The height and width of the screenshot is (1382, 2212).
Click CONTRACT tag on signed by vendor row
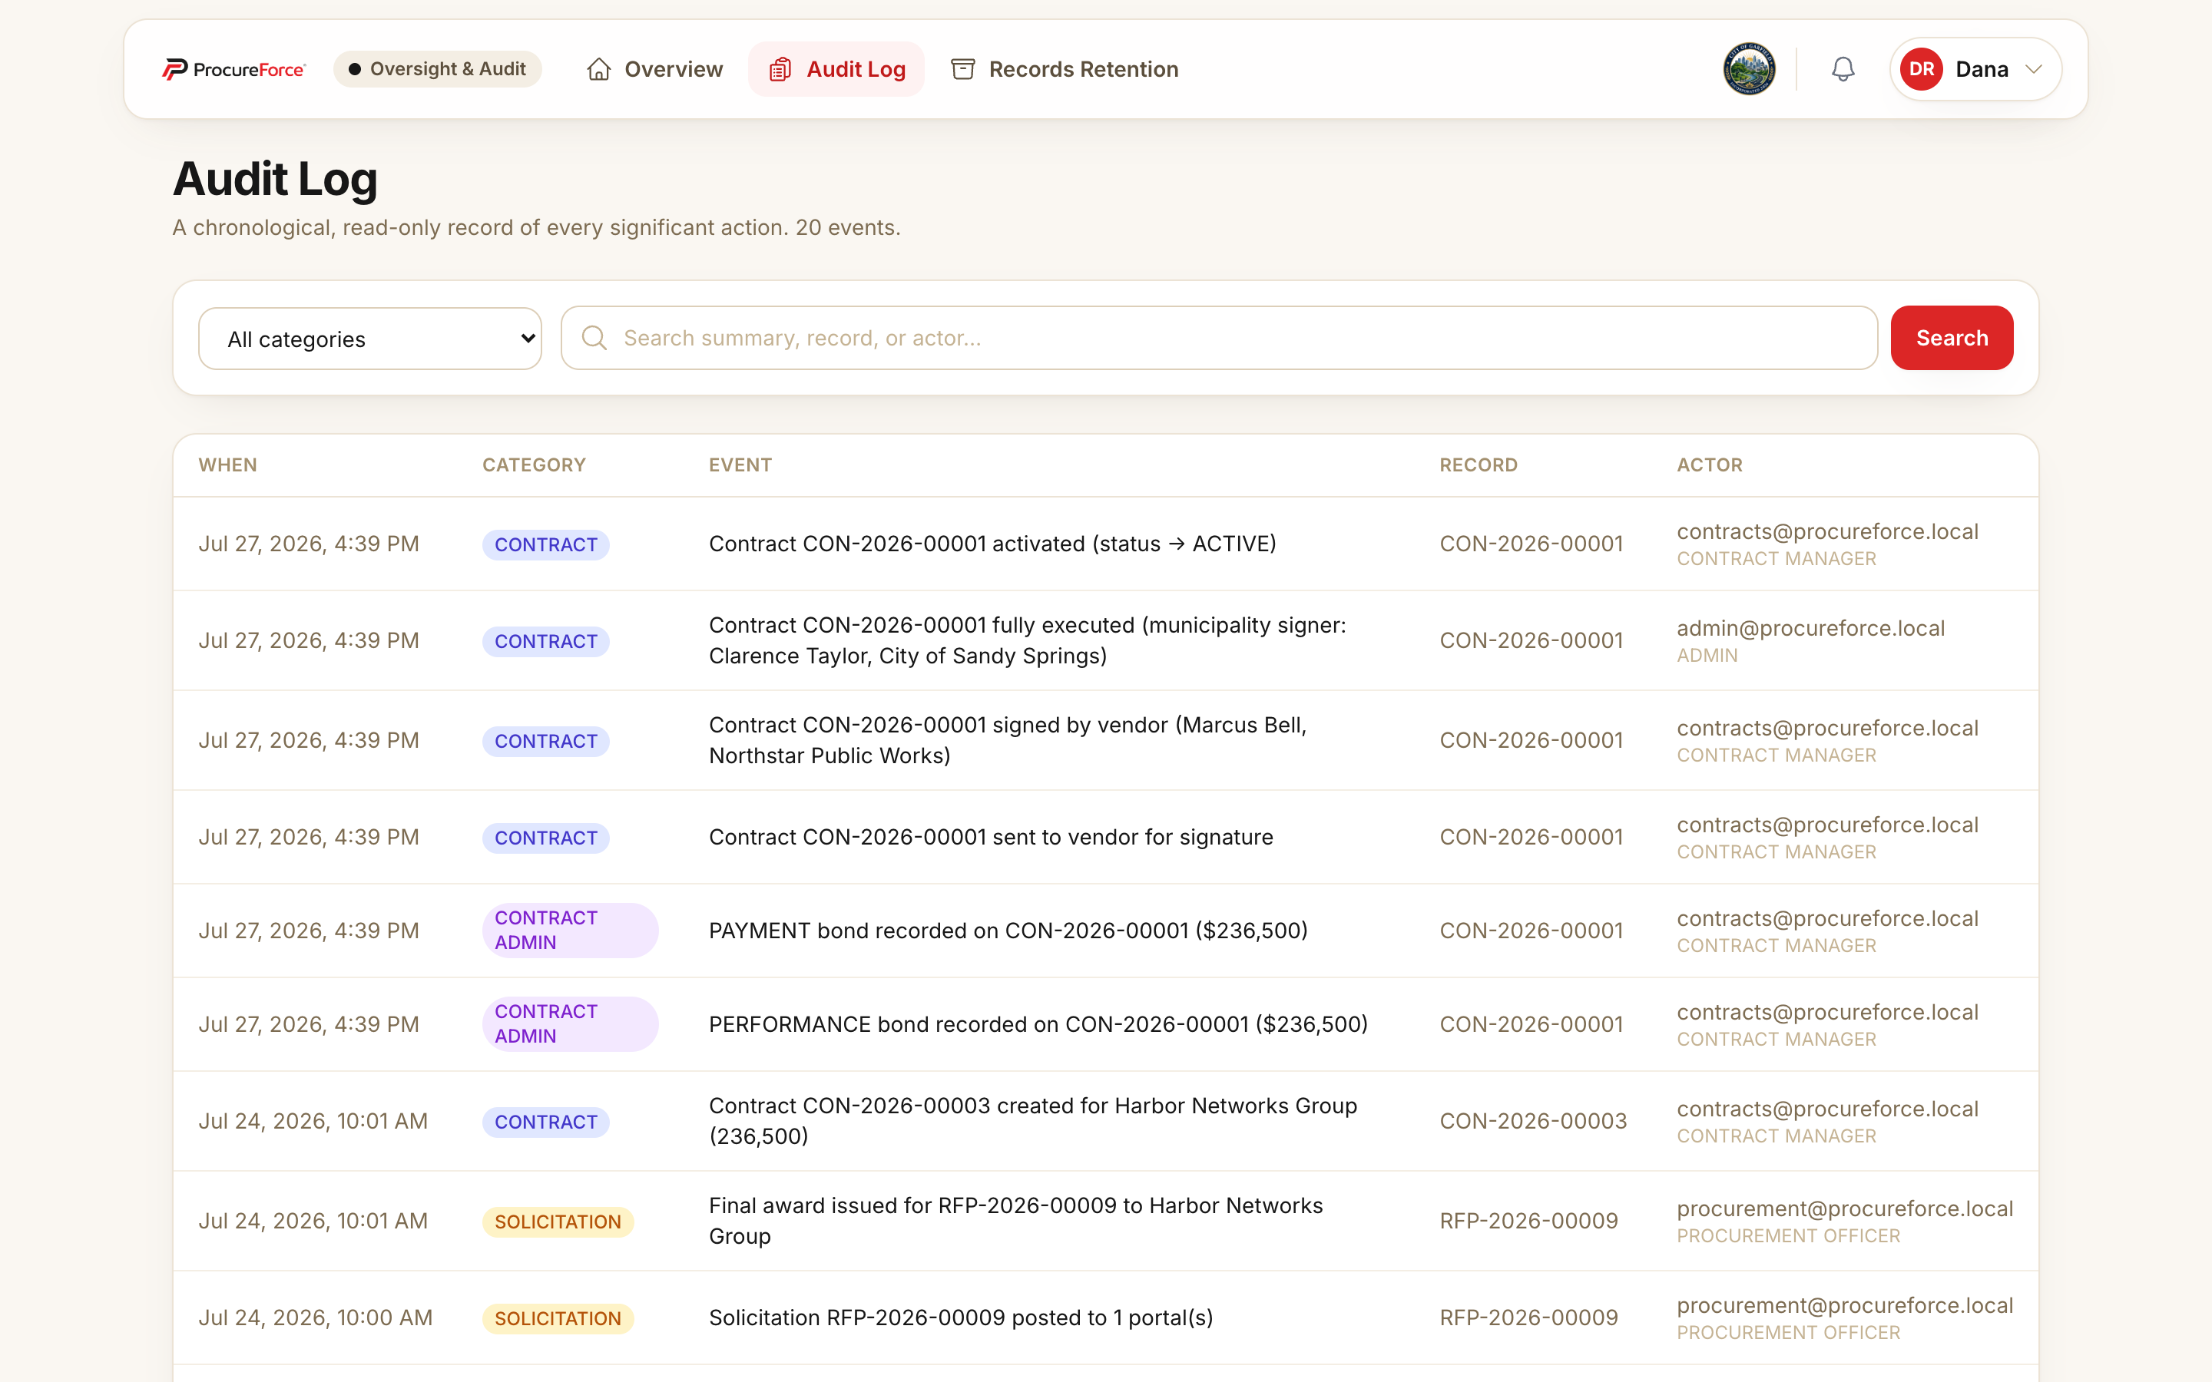tap(545, 741)
